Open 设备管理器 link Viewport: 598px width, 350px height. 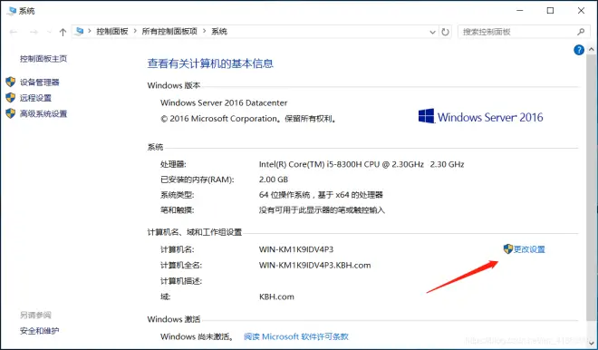point(40,83)
